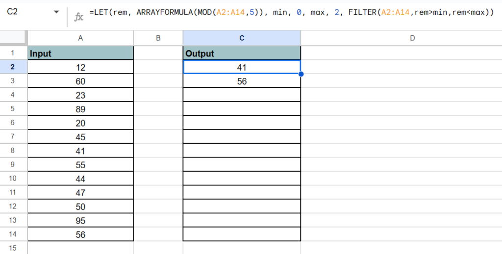Select the row 1 header

point(13,53)
